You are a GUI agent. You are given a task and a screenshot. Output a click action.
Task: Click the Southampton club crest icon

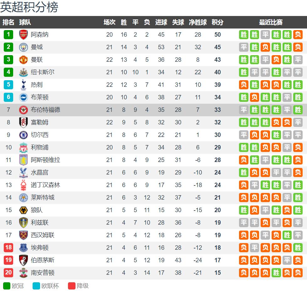click(x=23, y=273)
